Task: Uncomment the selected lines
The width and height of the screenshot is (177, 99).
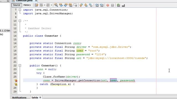Action: 123,5
